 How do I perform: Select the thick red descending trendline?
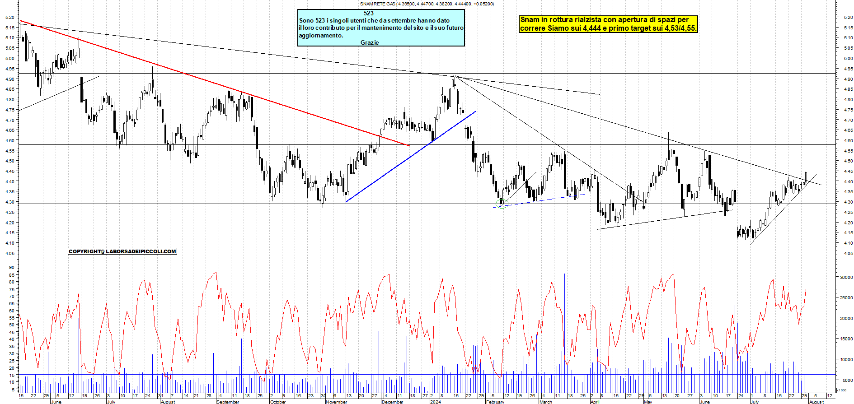coord(215,83)
